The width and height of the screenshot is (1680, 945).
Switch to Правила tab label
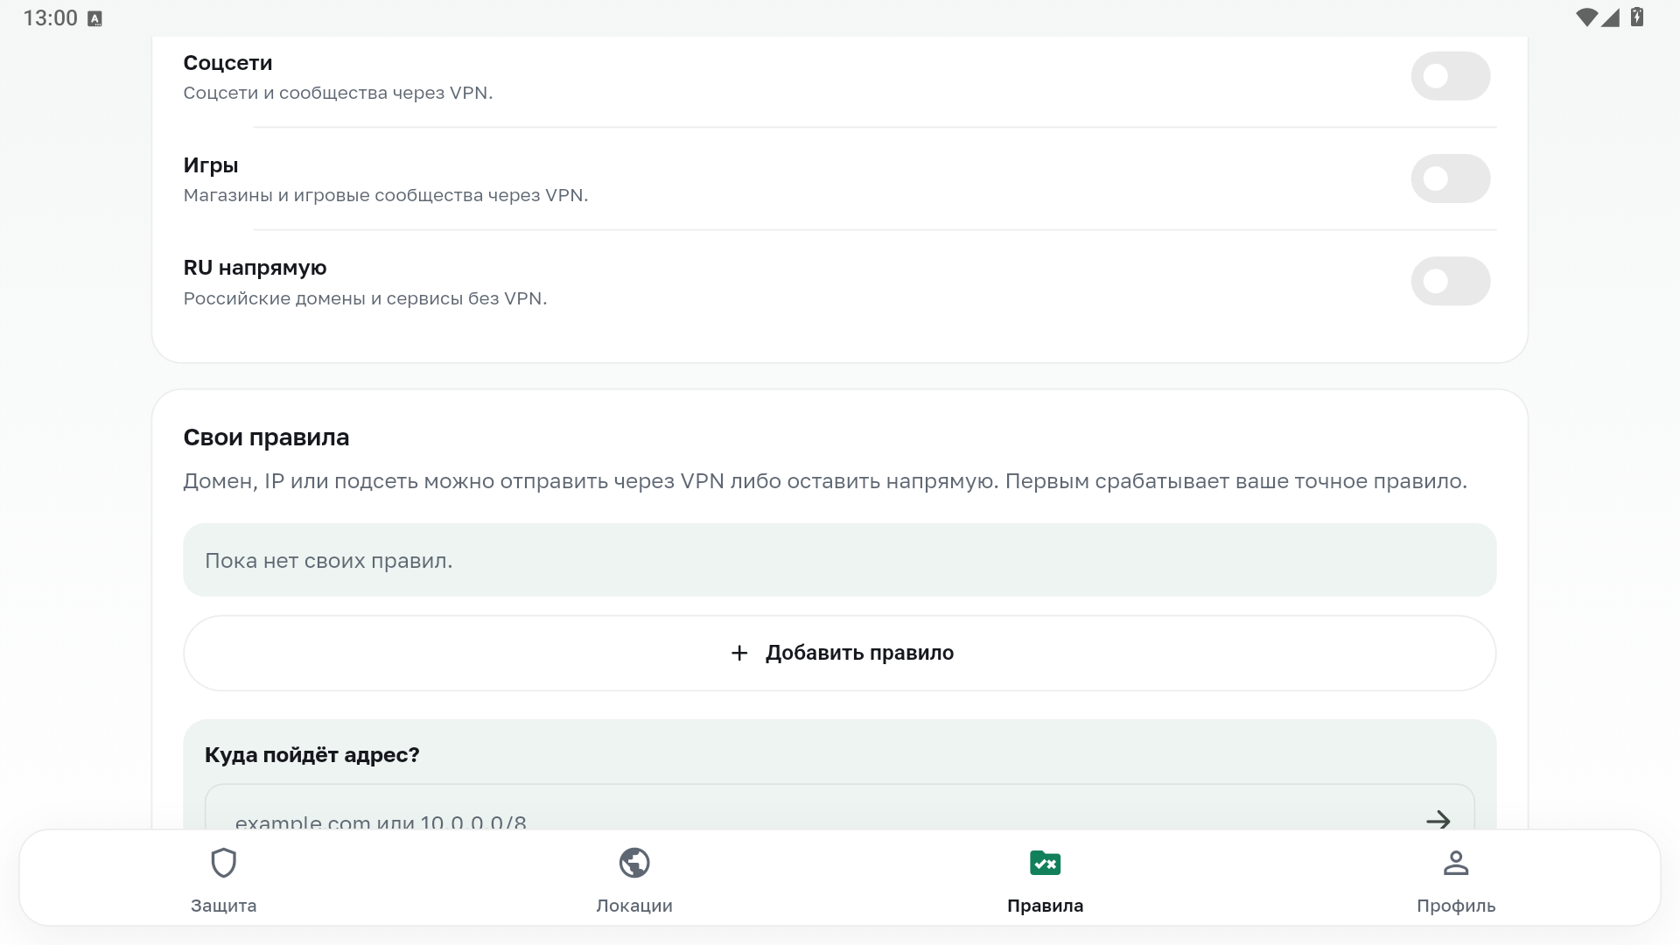click(x=1045, y=906)
